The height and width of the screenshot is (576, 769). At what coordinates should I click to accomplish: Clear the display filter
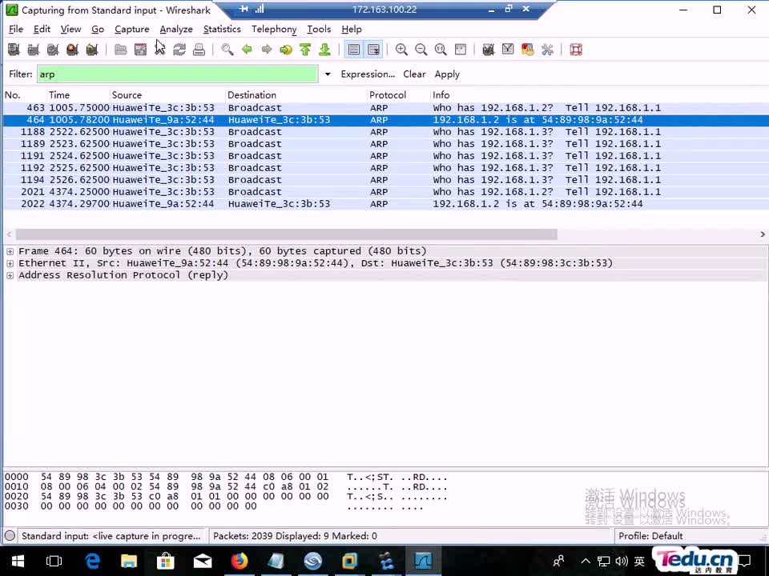414,74
